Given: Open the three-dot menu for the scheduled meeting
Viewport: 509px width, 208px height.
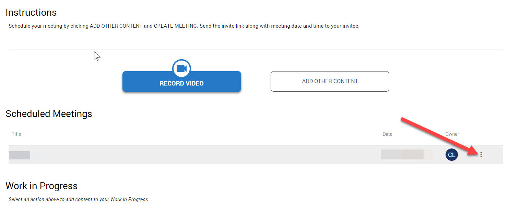Looking at the screenshot, I should coord(481,155).
